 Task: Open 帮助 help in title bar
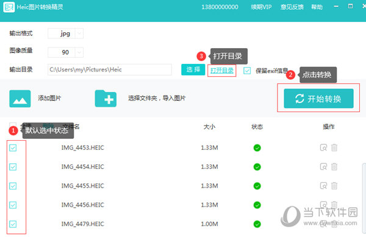point(317,7)
